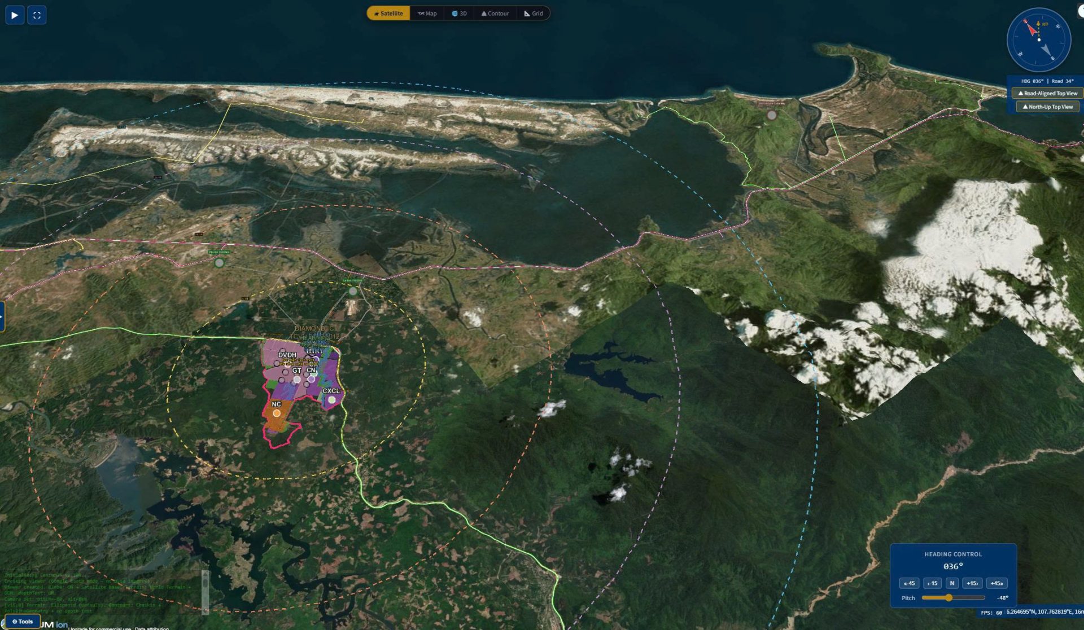Screen dimensions: 1084x630
Task: Enable the Grid overlay tab
Action: 534,14
